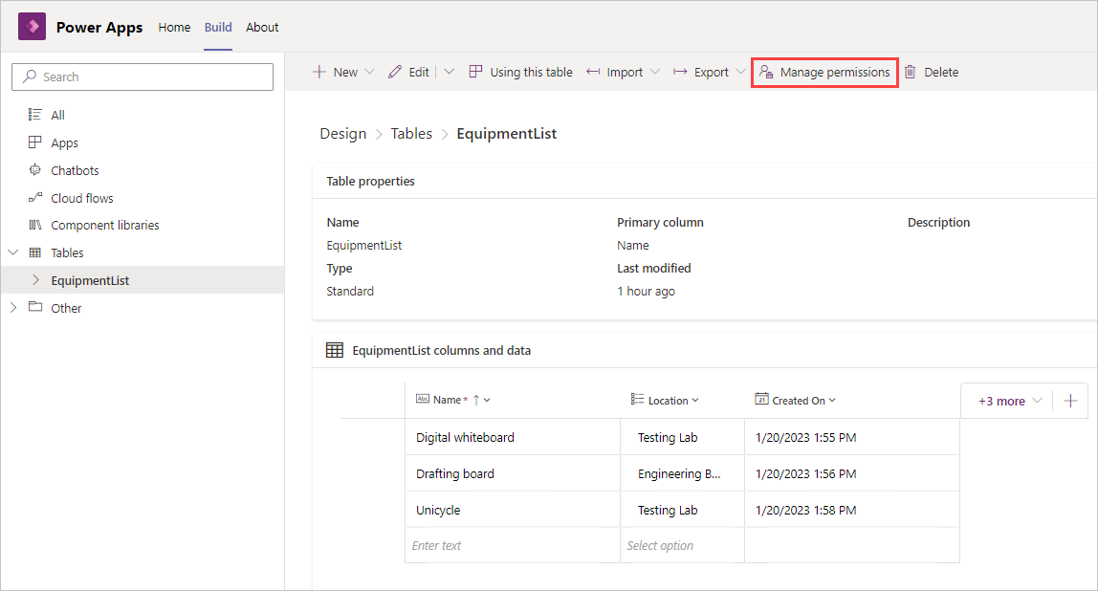Image resolution: width=1098 pixels, height=591 pixels.
Task: Open the Export dropdown chevron
Action: (741, 72)
